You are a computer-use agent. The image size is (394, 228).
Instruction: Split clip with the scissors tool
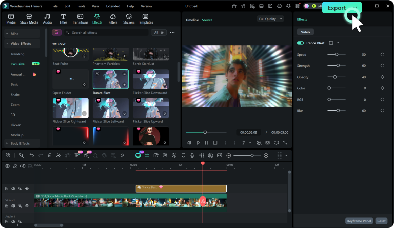pyautogui.click(x=58, y=156)
